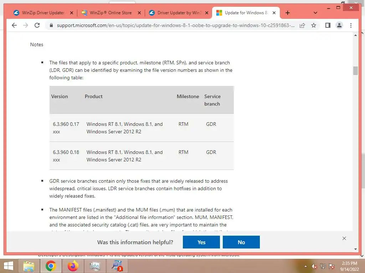This screenshot has height=273, width=365.
Task: Expand the tab search chevron
Action: tap(315, 13)
